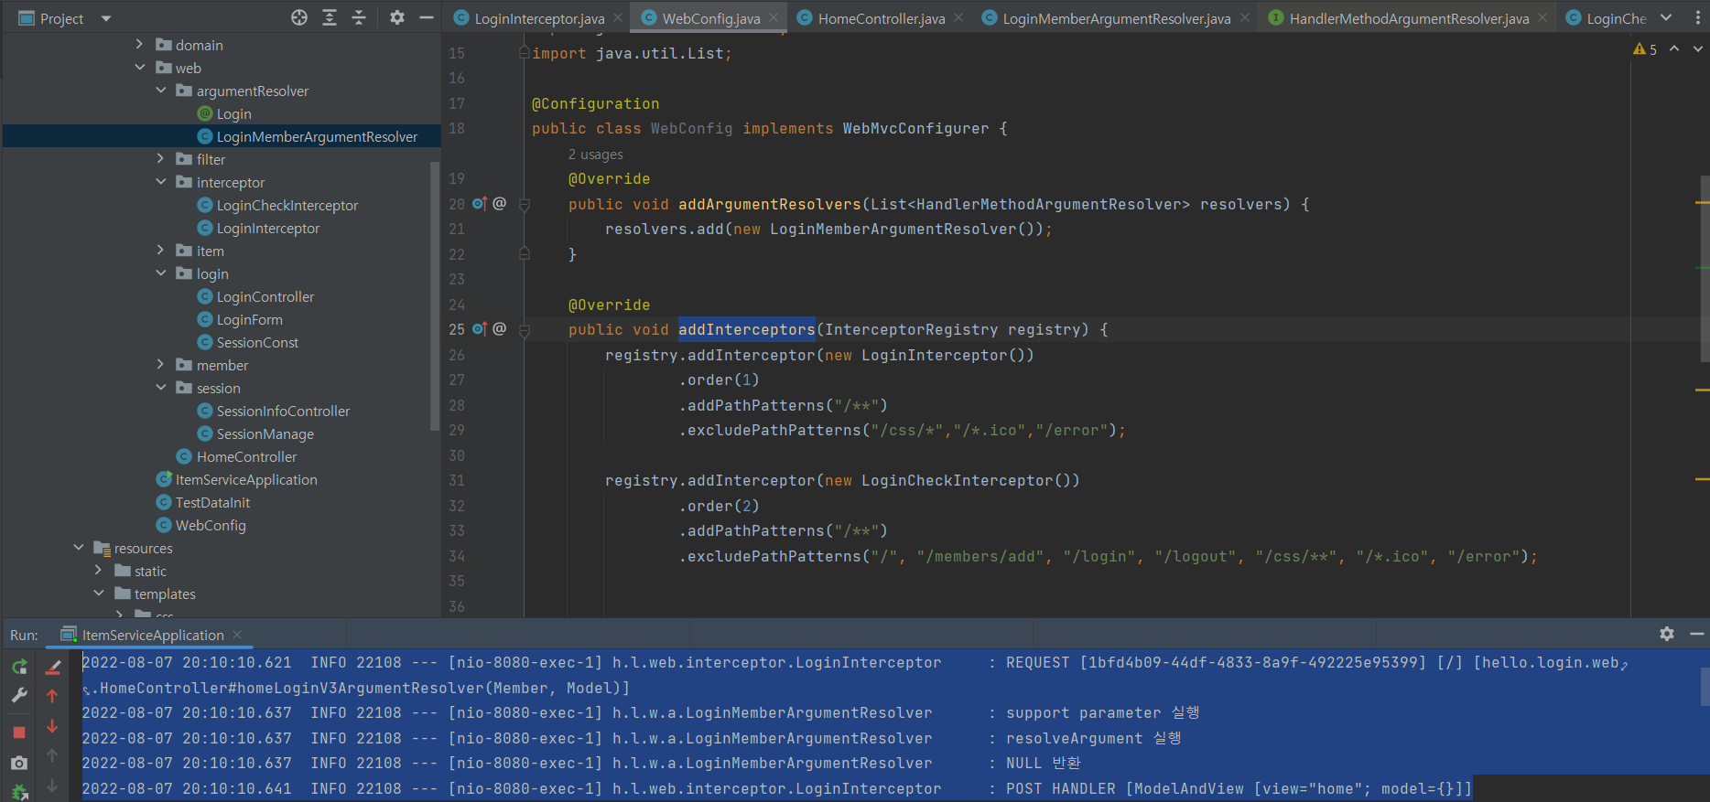Open the Login annotation file

click(224, 113)
